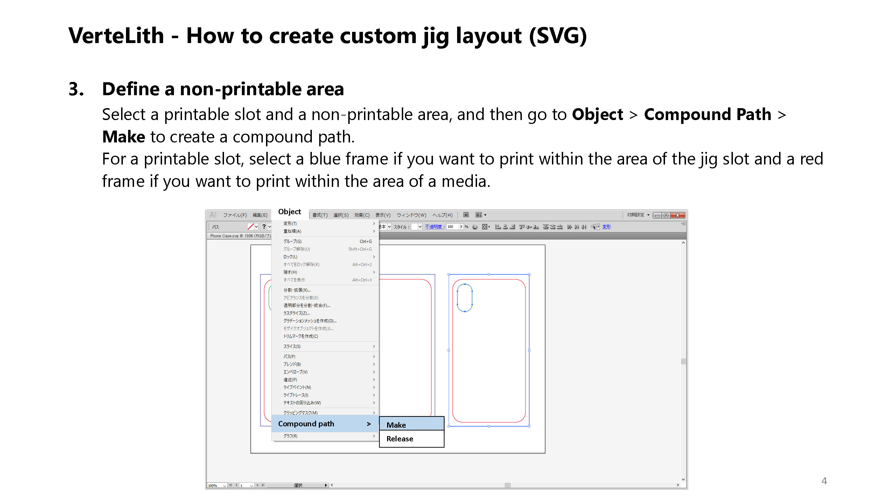This screenshot has height=504, width=896.
Task: Open the zoom level 100% dropdown
Action: click(x=224, y=485)
